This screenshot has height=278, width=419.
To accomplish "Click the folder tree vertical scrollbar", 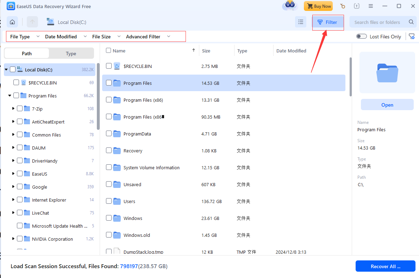I will coord(98,97).
